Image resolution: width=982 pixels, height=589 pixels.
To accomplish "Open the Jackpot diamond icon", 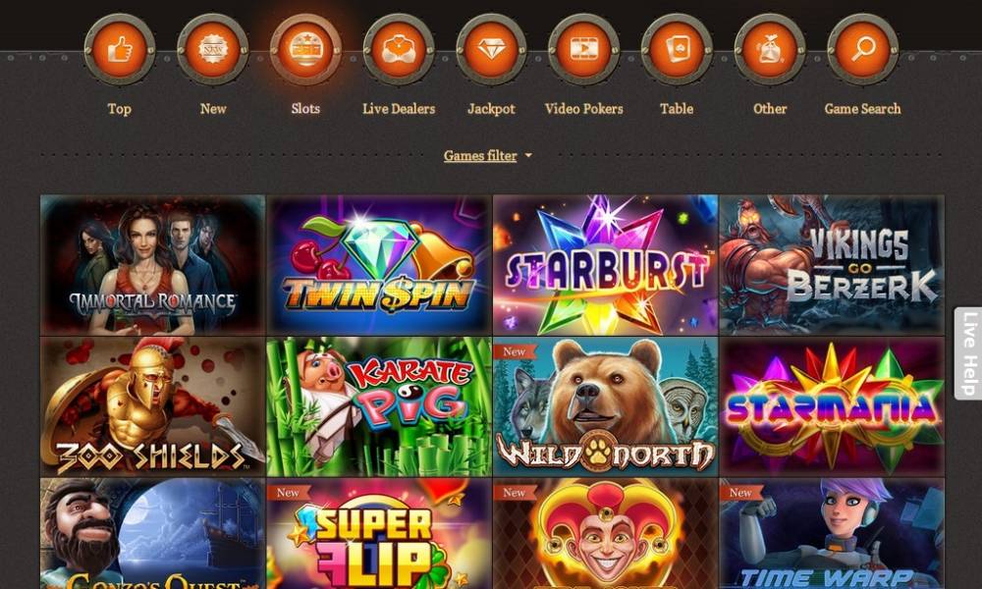I will pyautogui.click(x=491, y=49).
